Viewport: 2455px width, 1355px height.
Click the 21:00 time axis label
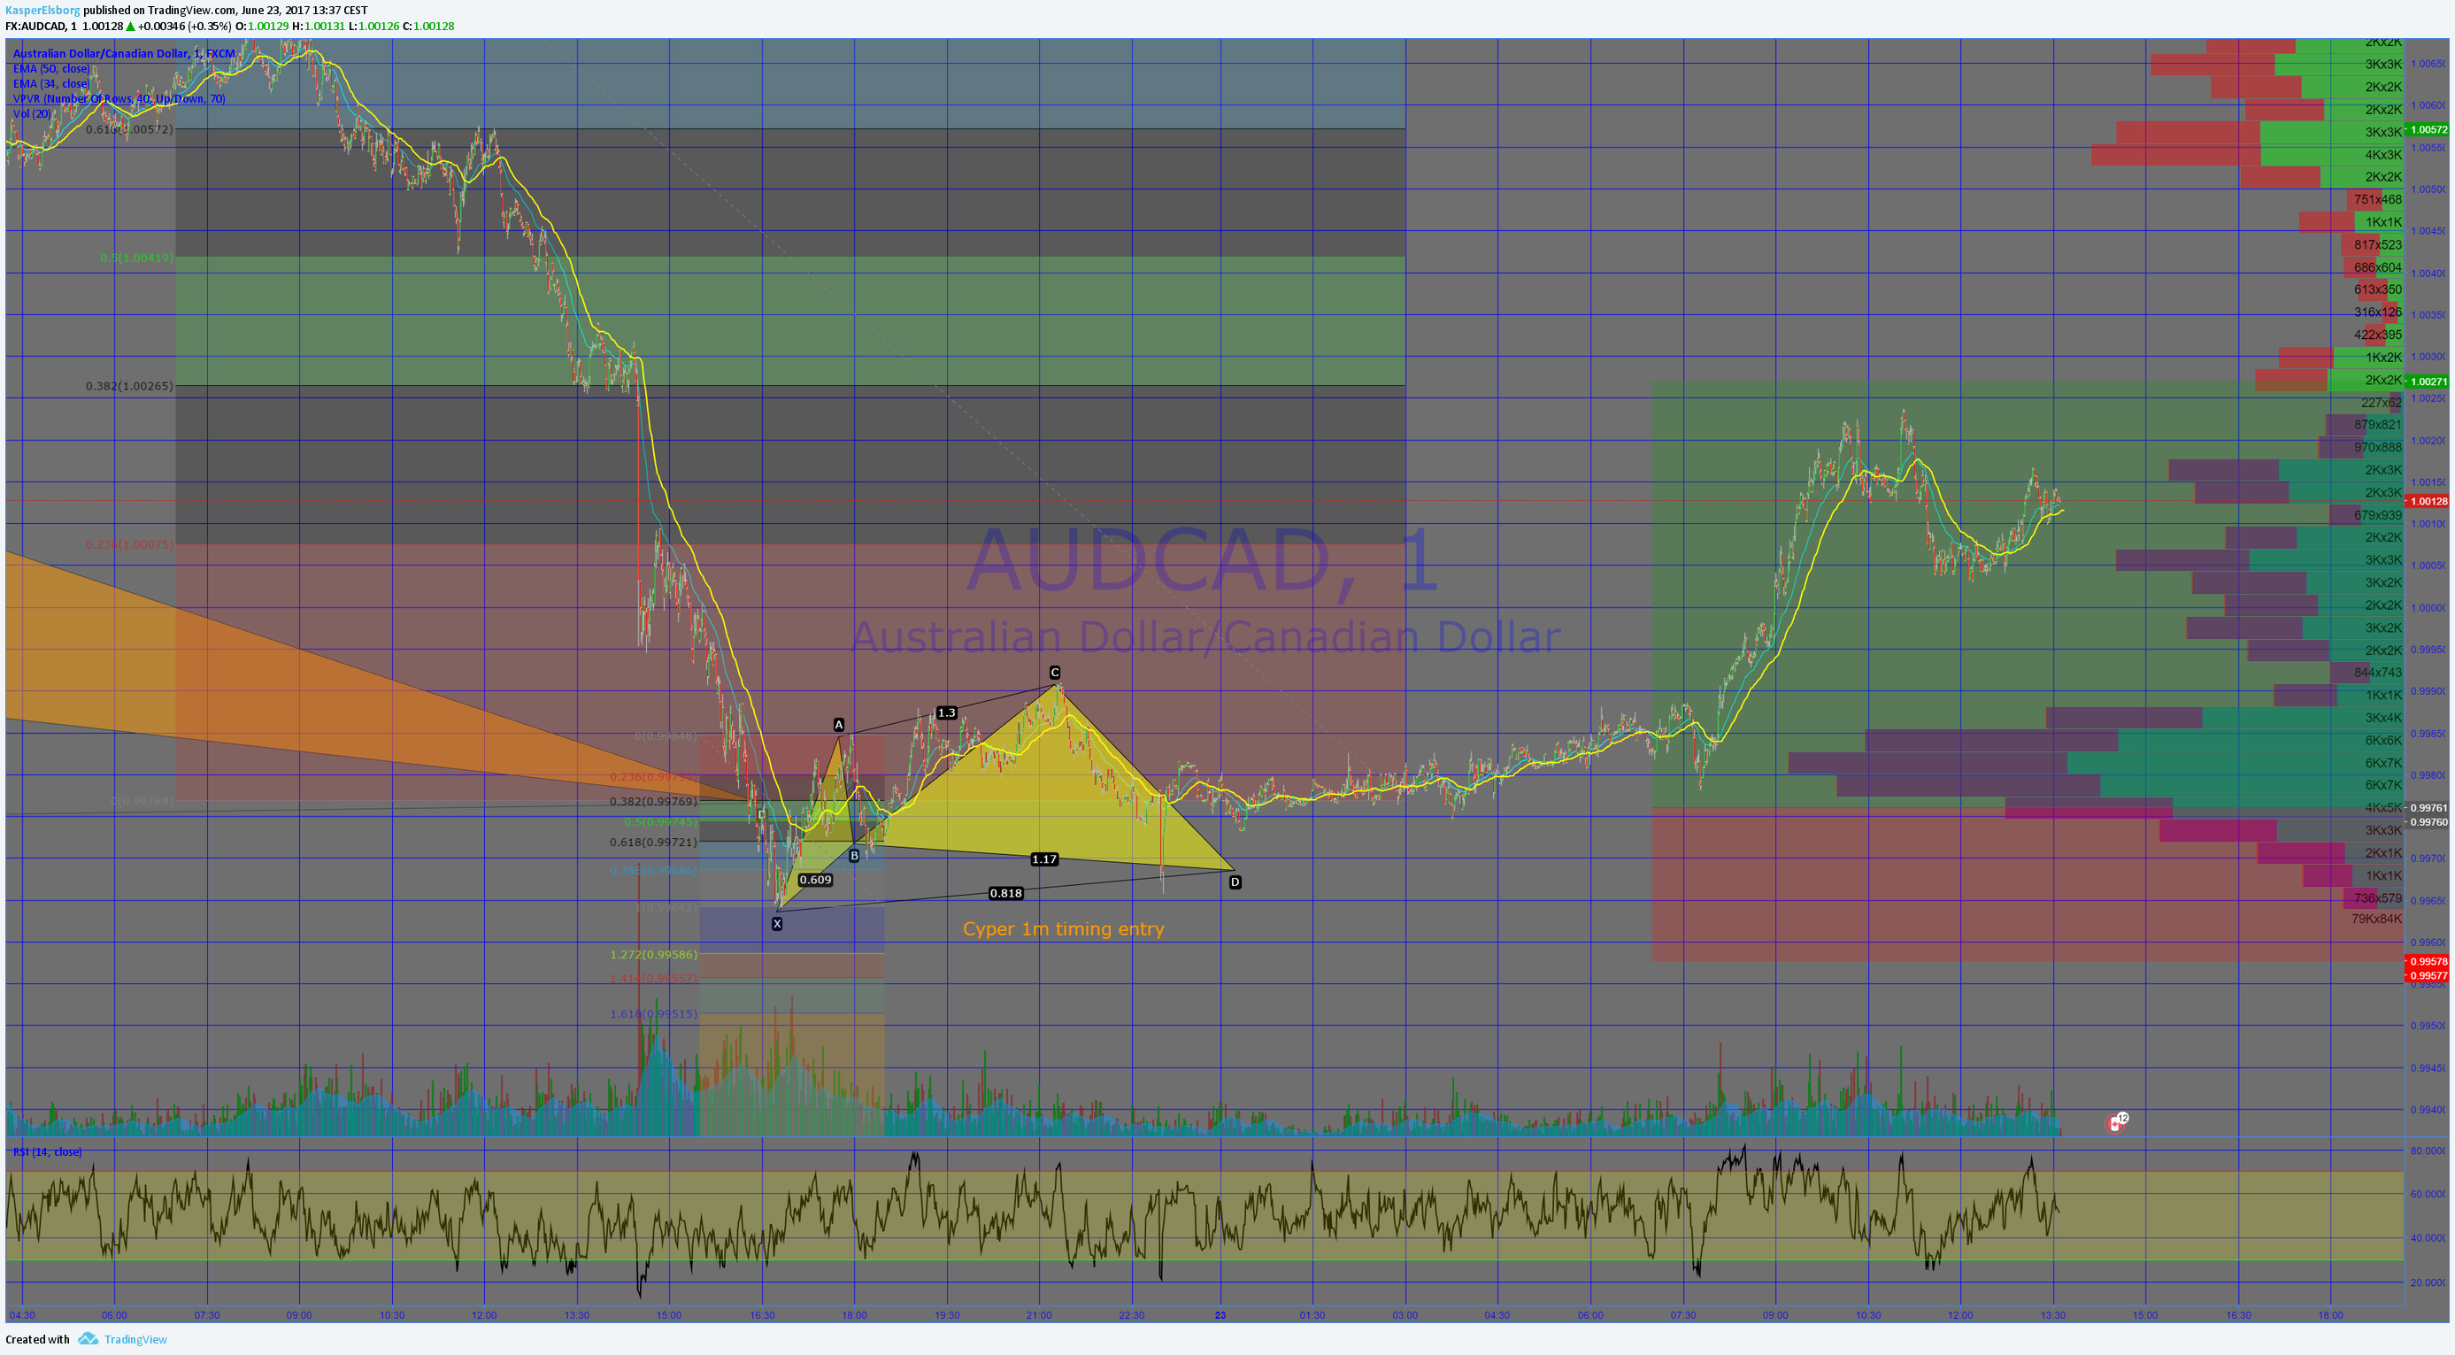(1039, 1315)
